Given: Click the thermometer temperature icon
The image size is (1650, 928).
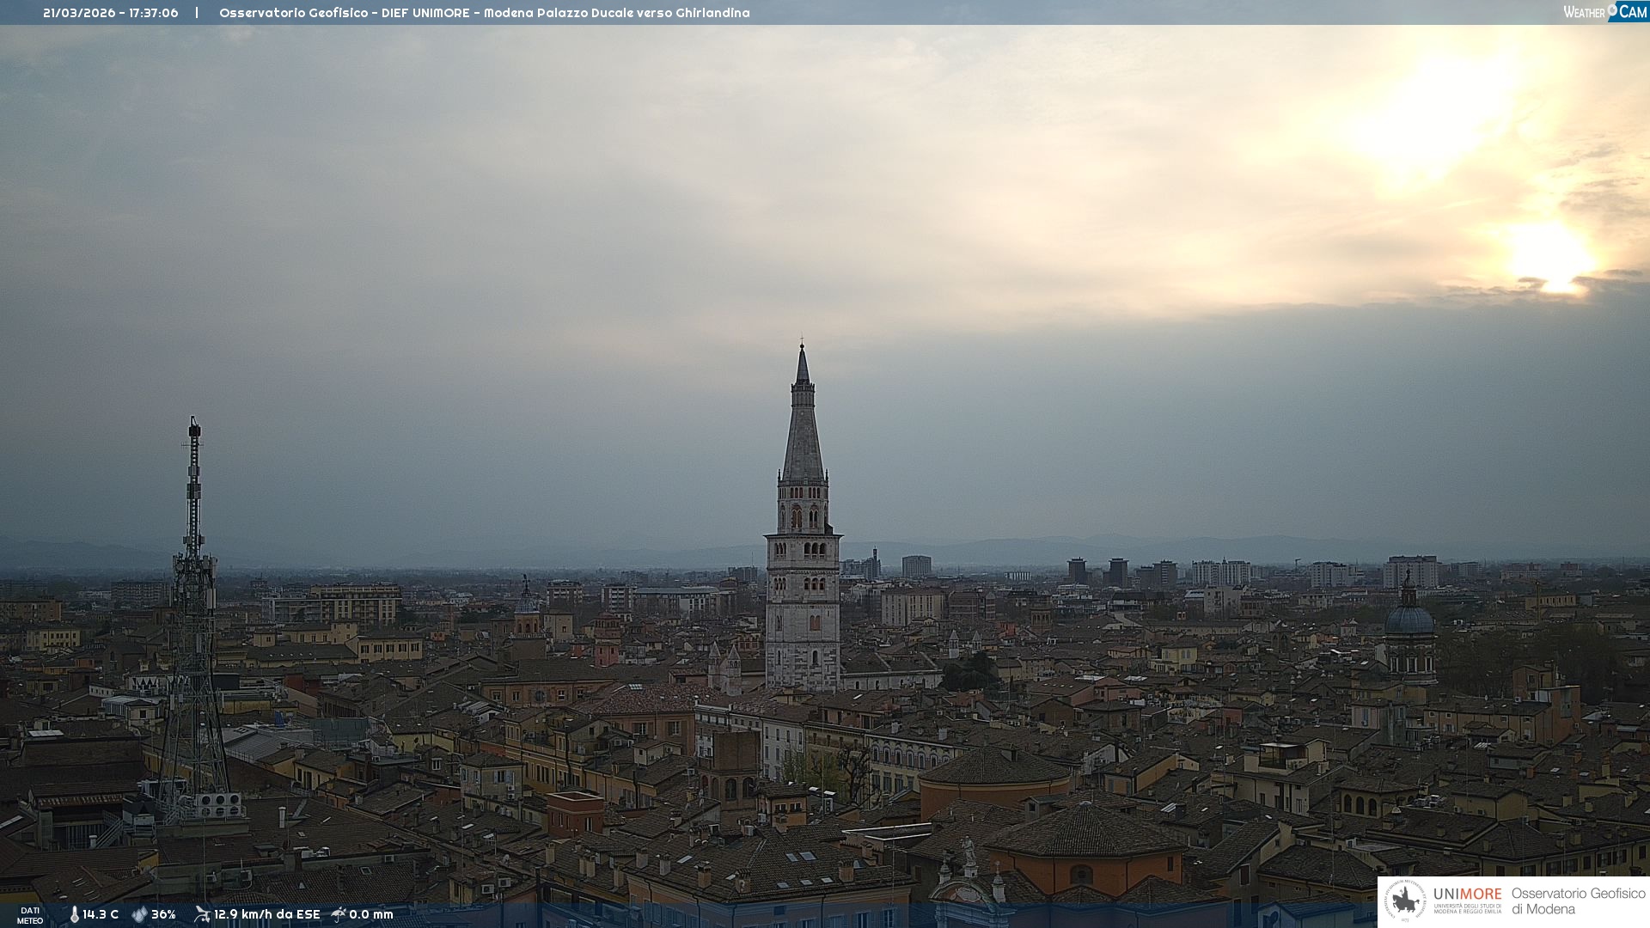Looking at the screenshot, I should [74, 914].
